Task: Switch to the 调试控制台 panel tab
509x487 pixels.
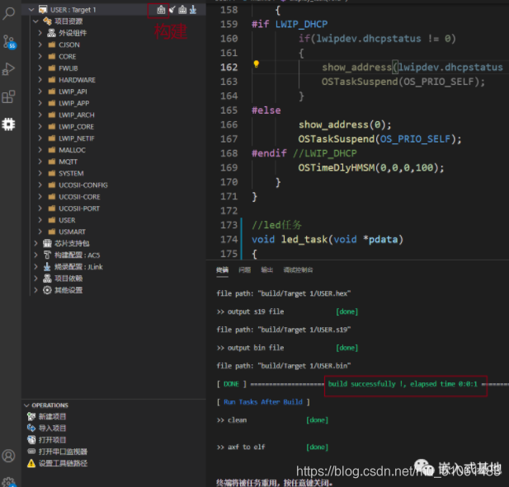Action: tap(298, 270)
